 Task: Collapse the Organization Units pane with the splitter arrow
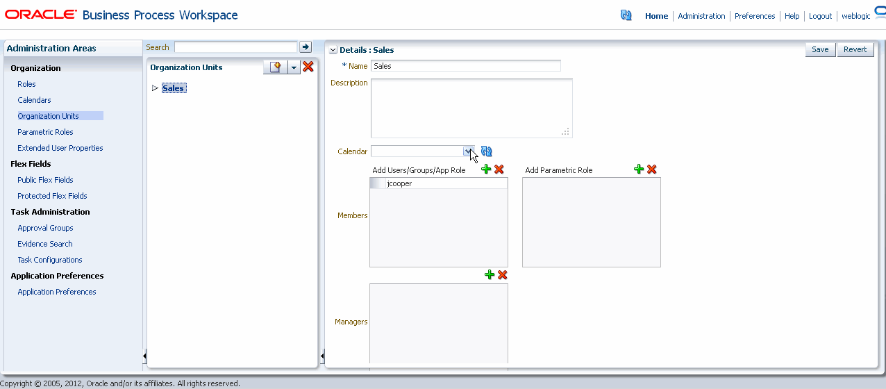pyautogui.click(x=322, y=356)
